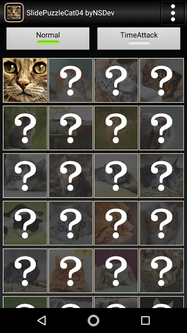The height and width of the screenshot is (333, 187).
Task: Open the unlocked tabby cat face puzzle
Action: point(25,80)
